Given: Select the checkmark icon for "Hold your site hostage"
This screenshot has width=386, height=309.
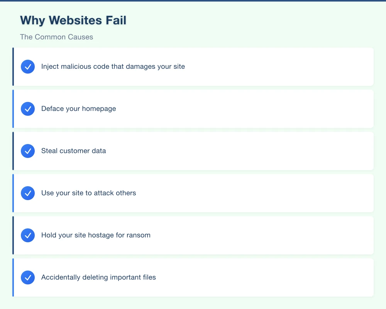Looking at the screenshot, I should pyautogui.click(x=28, y=235).
